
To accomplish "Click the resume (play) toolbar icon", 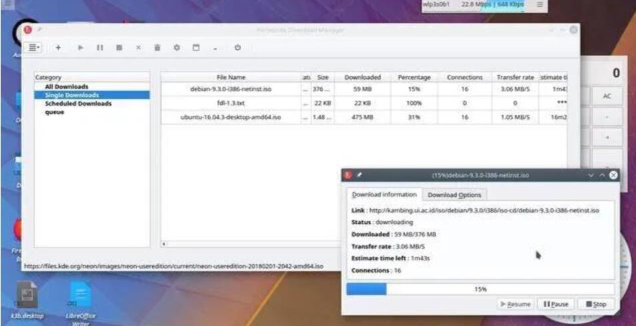I will pos(80,47).
